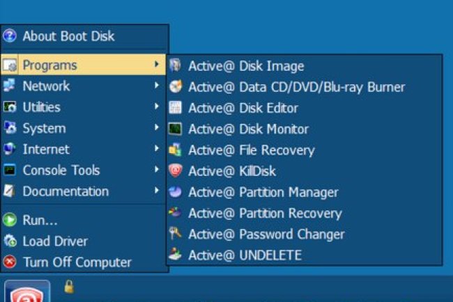Screen dimensions: 453x302
Task: Launch Active@ File Recovery
Action: coord(305,150)
